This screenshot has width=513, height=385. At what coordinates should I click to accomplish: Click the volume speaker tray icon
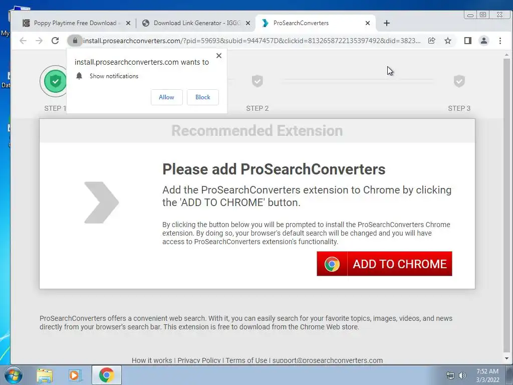pos(462,375)
